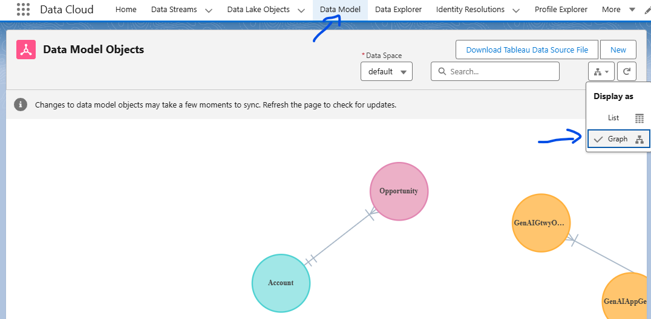Select the pink Opportunity node

[x=399, y=191]
